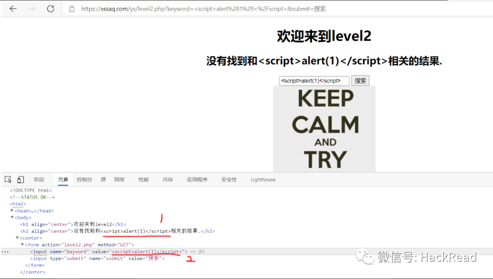Collapse the center node triangle
Screen dimensions: 493x279
pyautogui.click(x=17, y=238)
